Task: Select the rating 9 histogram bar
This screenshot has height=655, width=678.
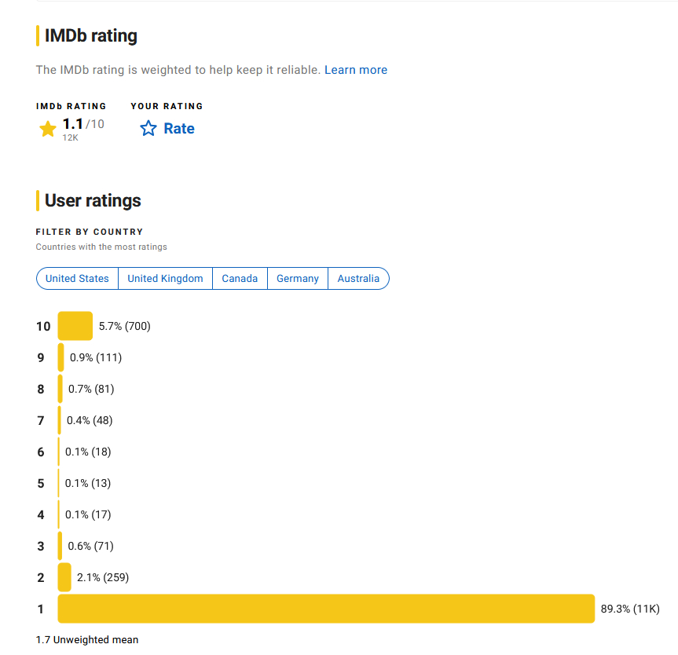Action: coord(61,357)
